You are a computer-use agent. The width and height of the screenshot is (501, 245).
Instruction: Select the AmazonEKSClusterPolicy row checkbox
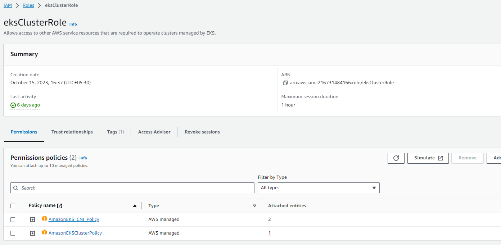pos(13,233)
